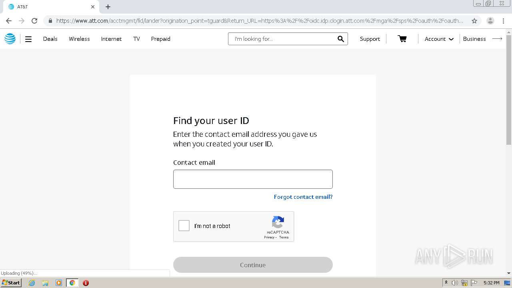Click the volume speaker tray icon

[x=455, y=283]
